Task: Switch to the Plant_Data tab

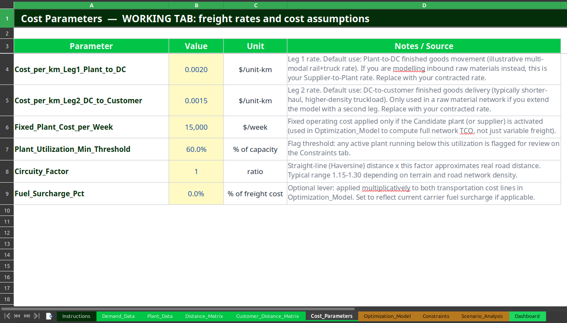Action: tap(160, 316)
